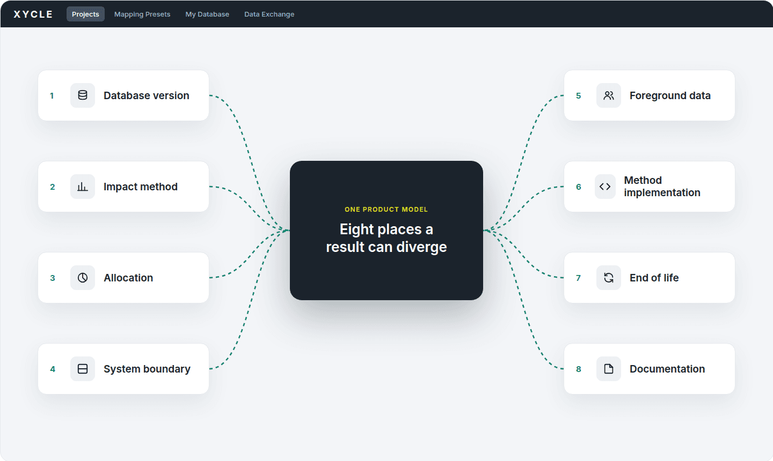Click number 5 beside Foreground data

coord(579,95)
